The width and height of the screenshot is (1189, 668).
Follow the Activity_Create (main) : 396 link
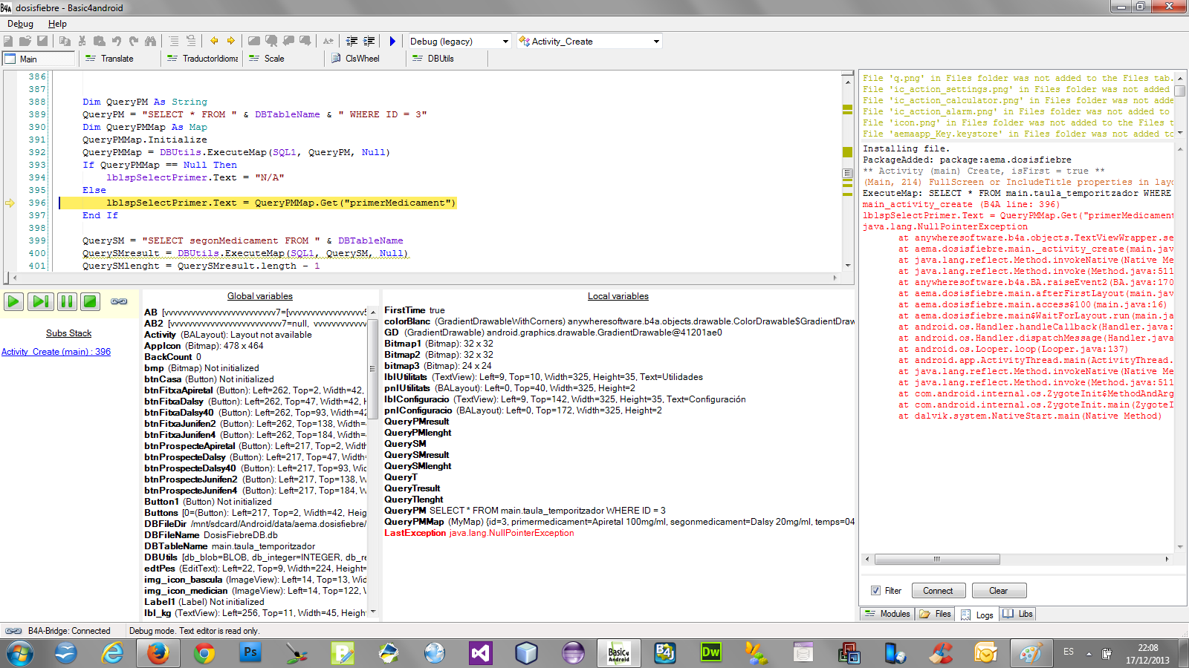[x=56, y=352]
